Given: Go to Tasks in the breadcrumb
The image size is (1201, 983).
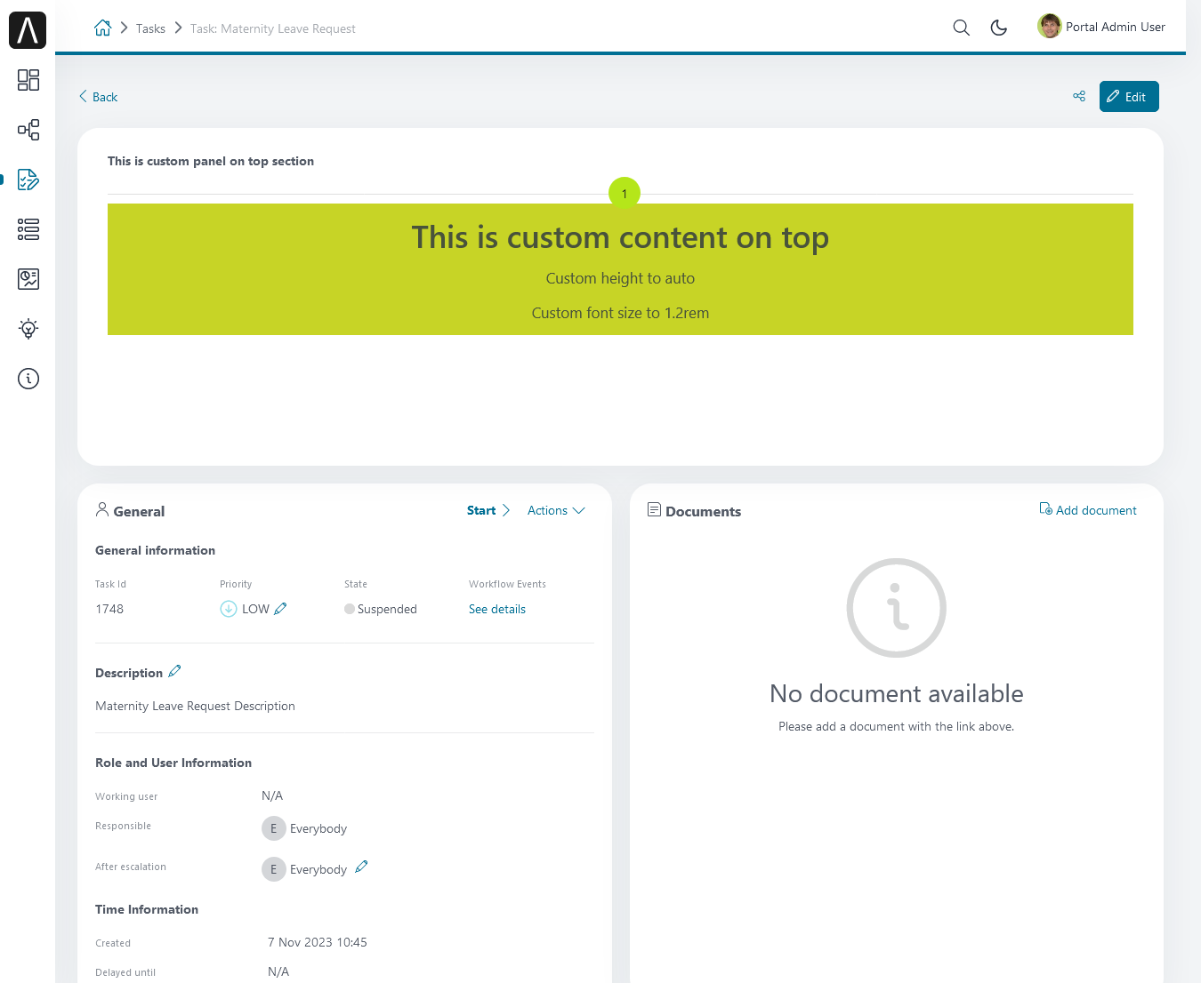Looking at the screenshot, I should pyautogui.click(x=150, y=28).
